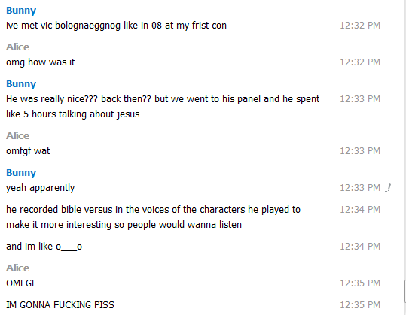
Task: Click the message about 5 hours talking about jesus
Action: click(x=163, y=107)
